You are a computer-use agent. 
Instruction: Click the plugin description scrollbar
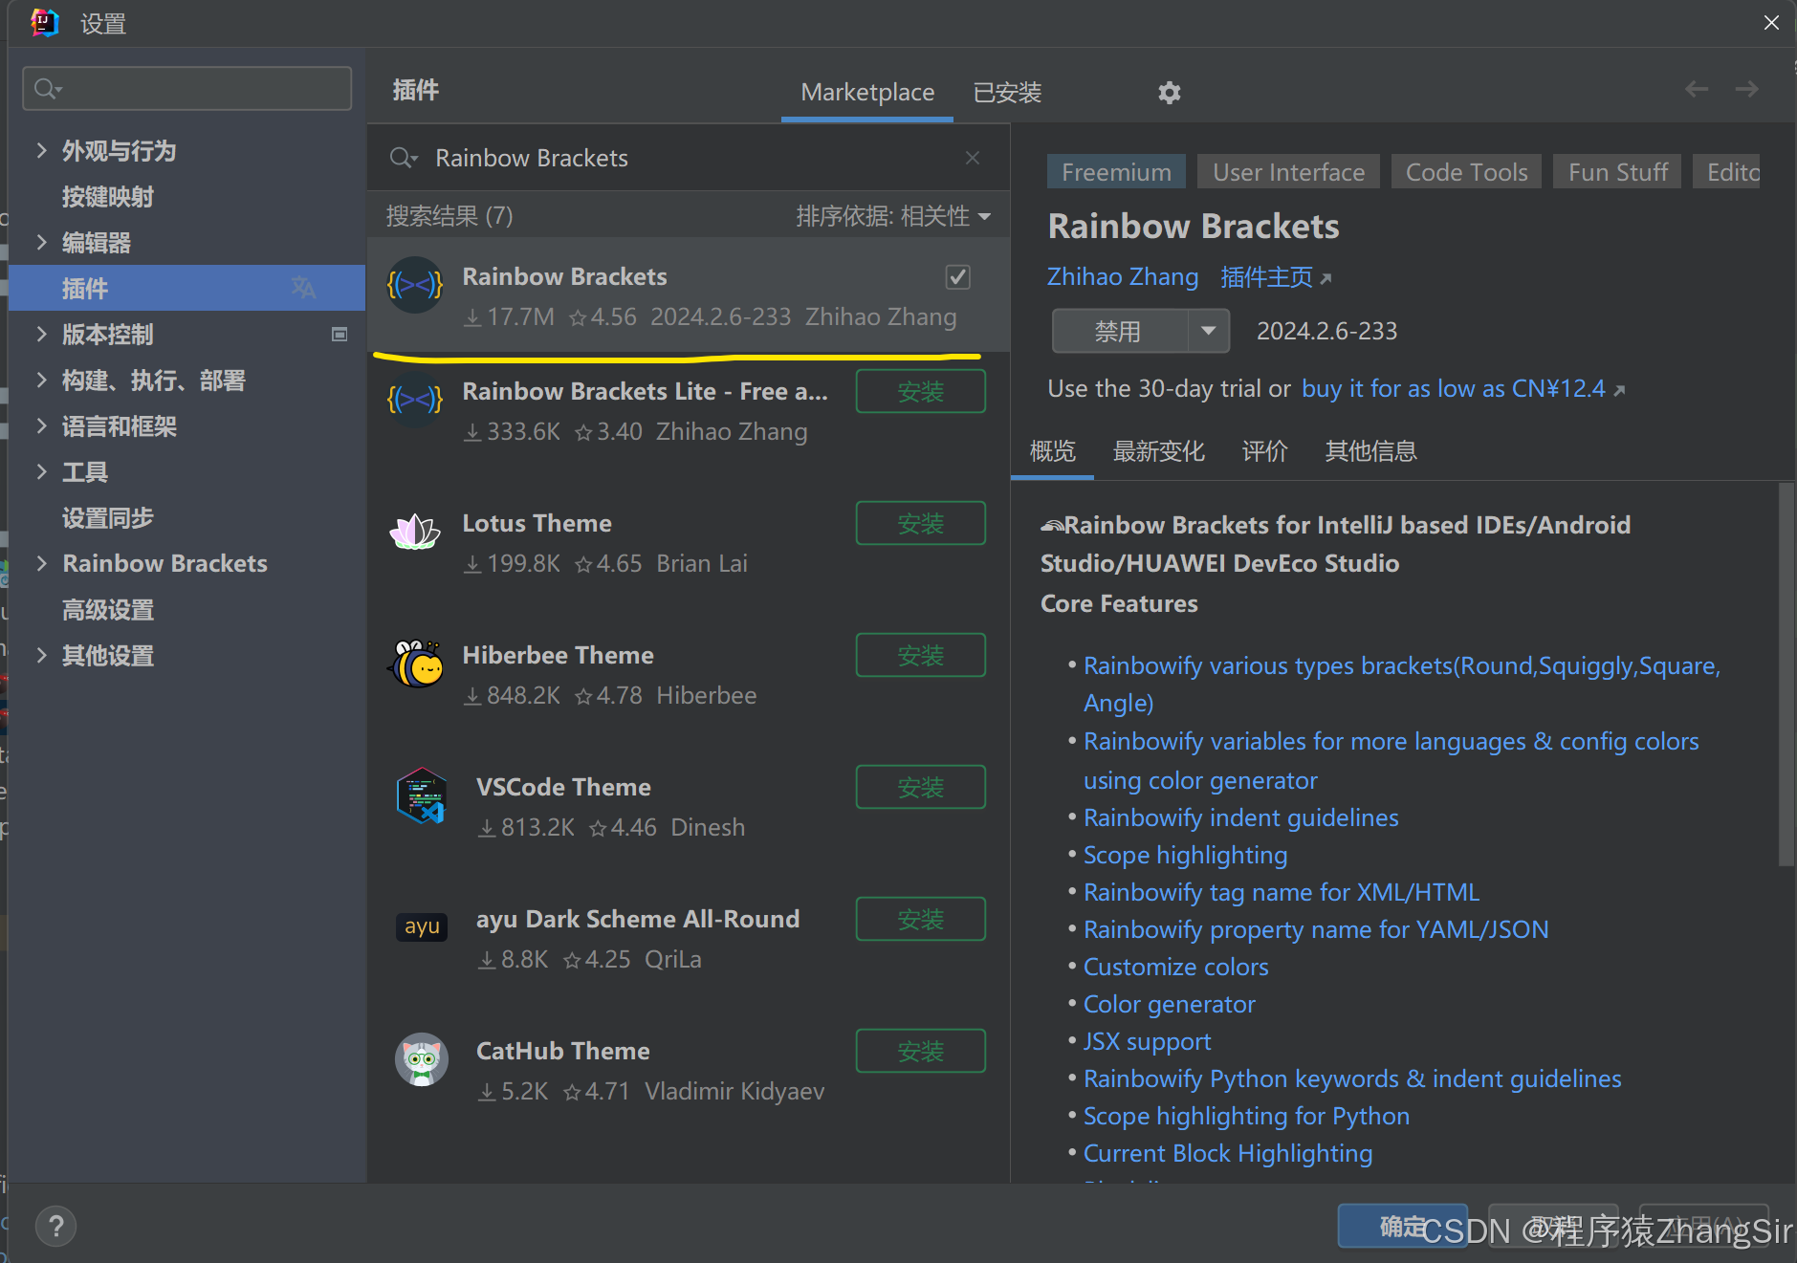(1786, 674)
